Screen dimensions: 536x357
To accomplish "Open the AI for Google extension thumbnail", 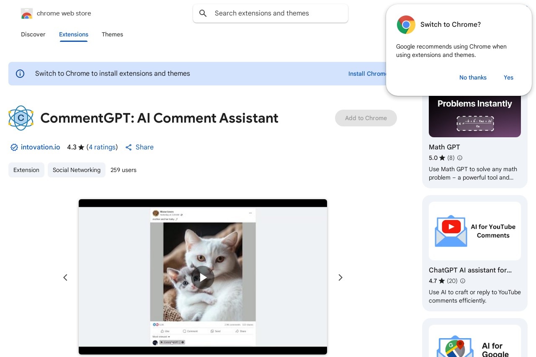I will [x=475, y=341].
